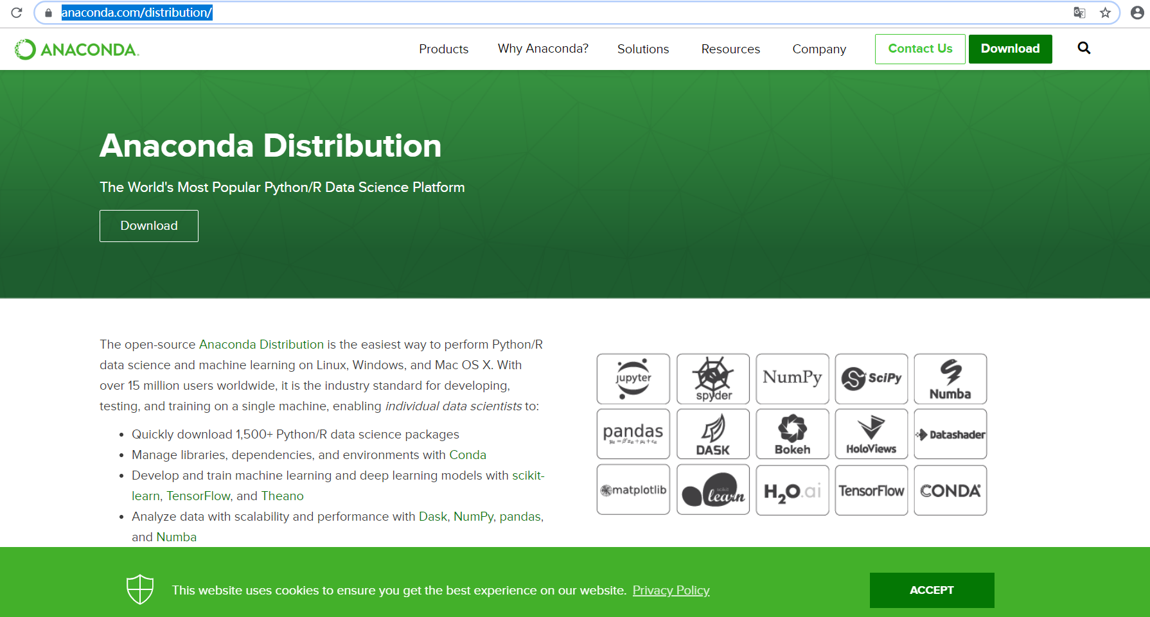Click the TensorFlow logo tile

871,490
